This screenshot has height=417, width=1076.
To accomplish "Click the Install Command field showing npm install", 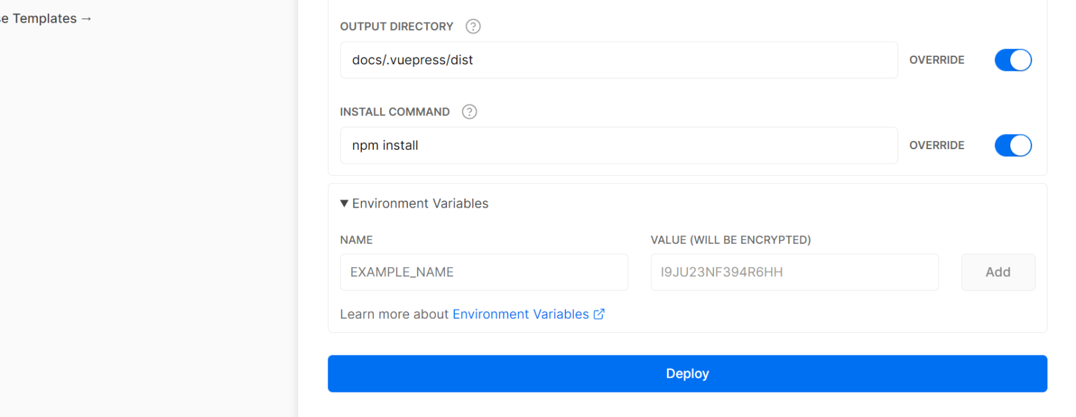I will point(618,146).
